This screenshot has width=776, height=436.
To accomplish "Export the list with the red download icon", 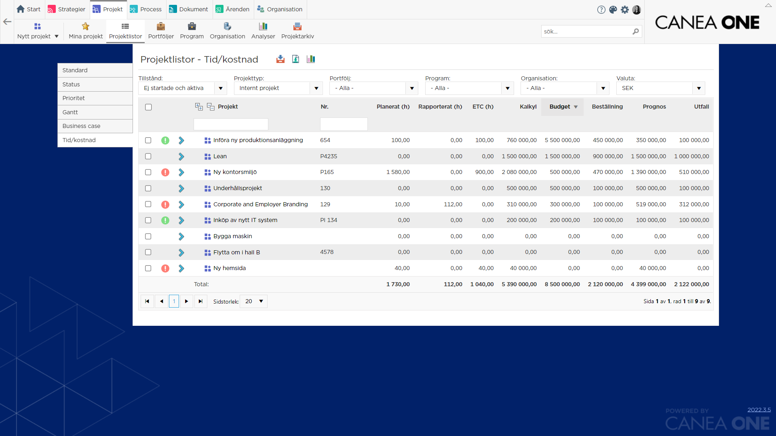I will tap(280, 59).
